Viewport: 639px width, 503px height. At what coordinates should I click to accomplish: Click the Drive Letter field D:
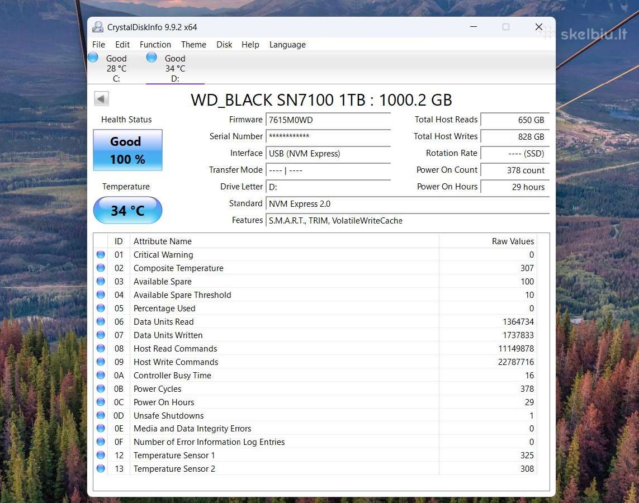click(x=328, y=187)
